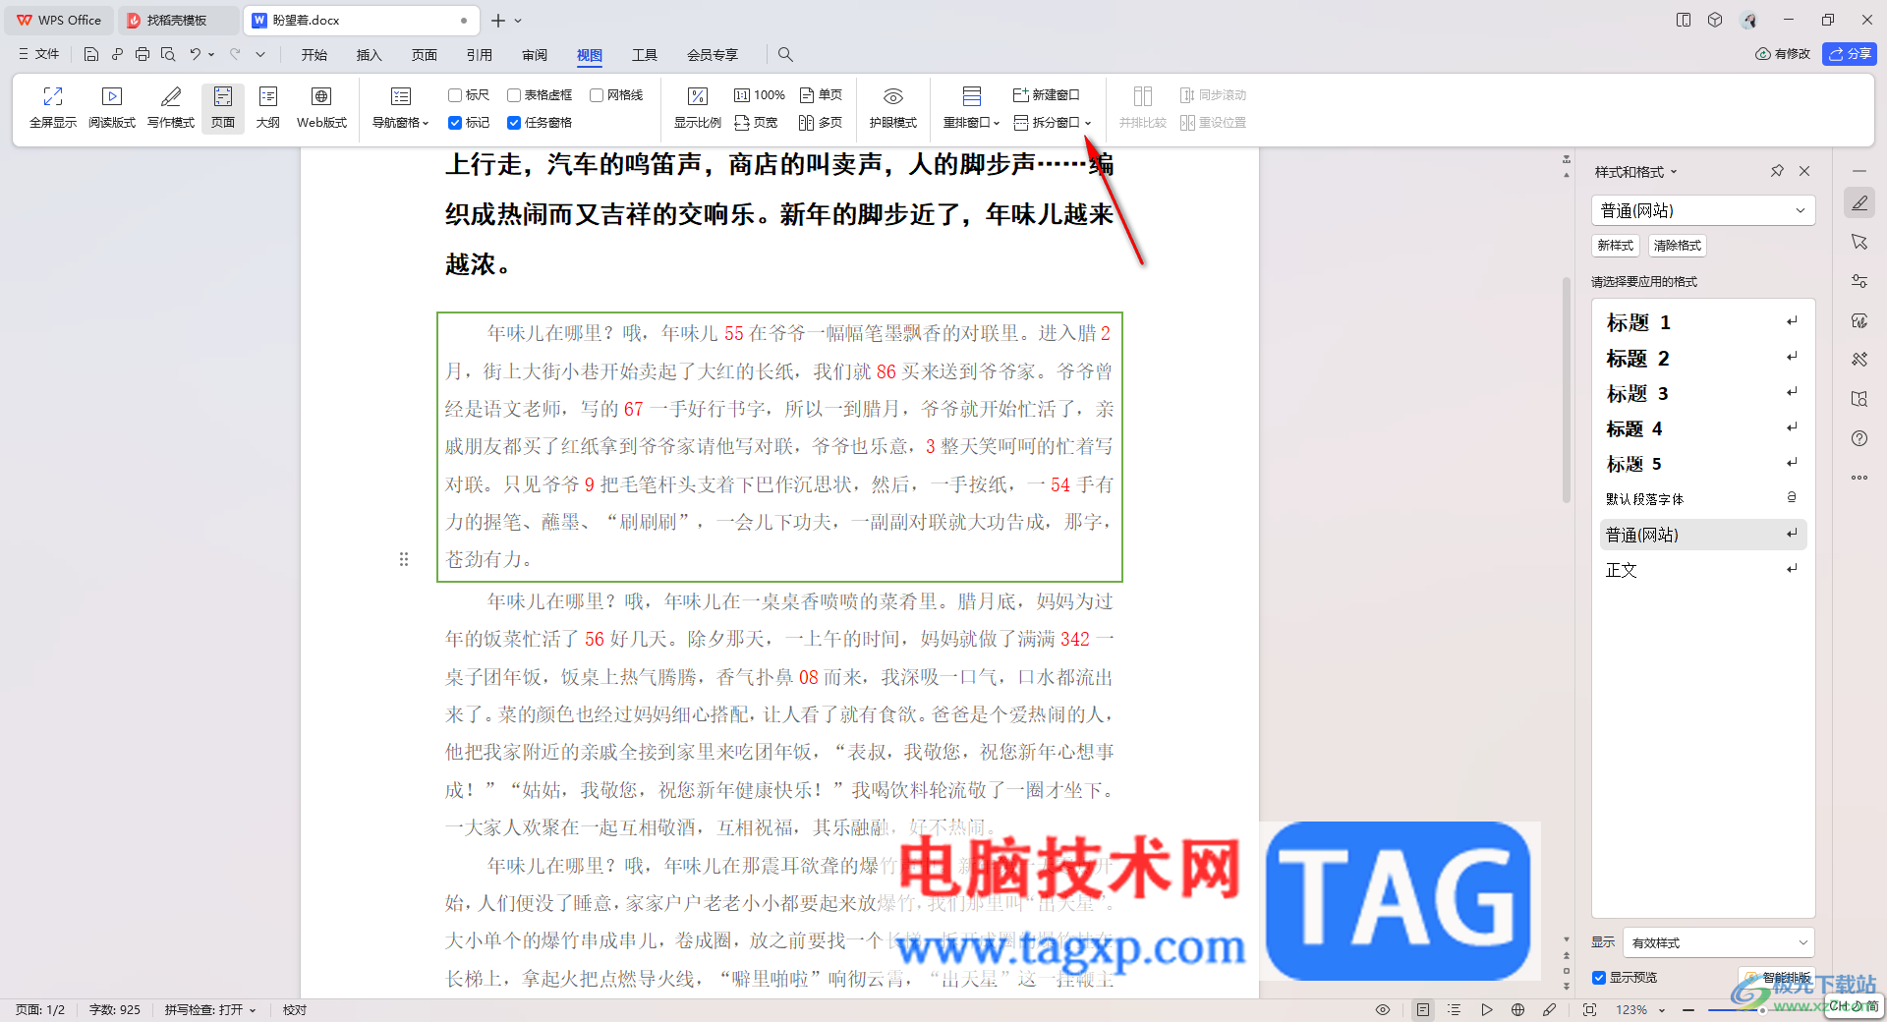Image resolution: width=1887 pixels, height=1022 pixels.
Task: Click the fit-page frame icon in status bar
Action: tap(1590, 1009)
